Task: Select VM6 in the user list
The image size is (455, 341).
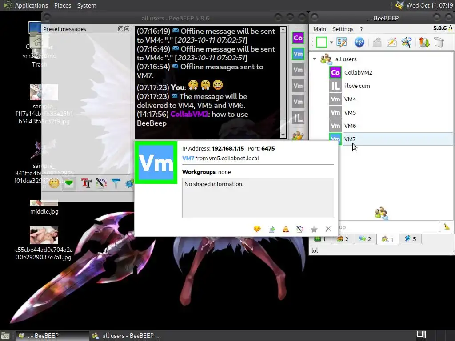Action: coord(350,126)
